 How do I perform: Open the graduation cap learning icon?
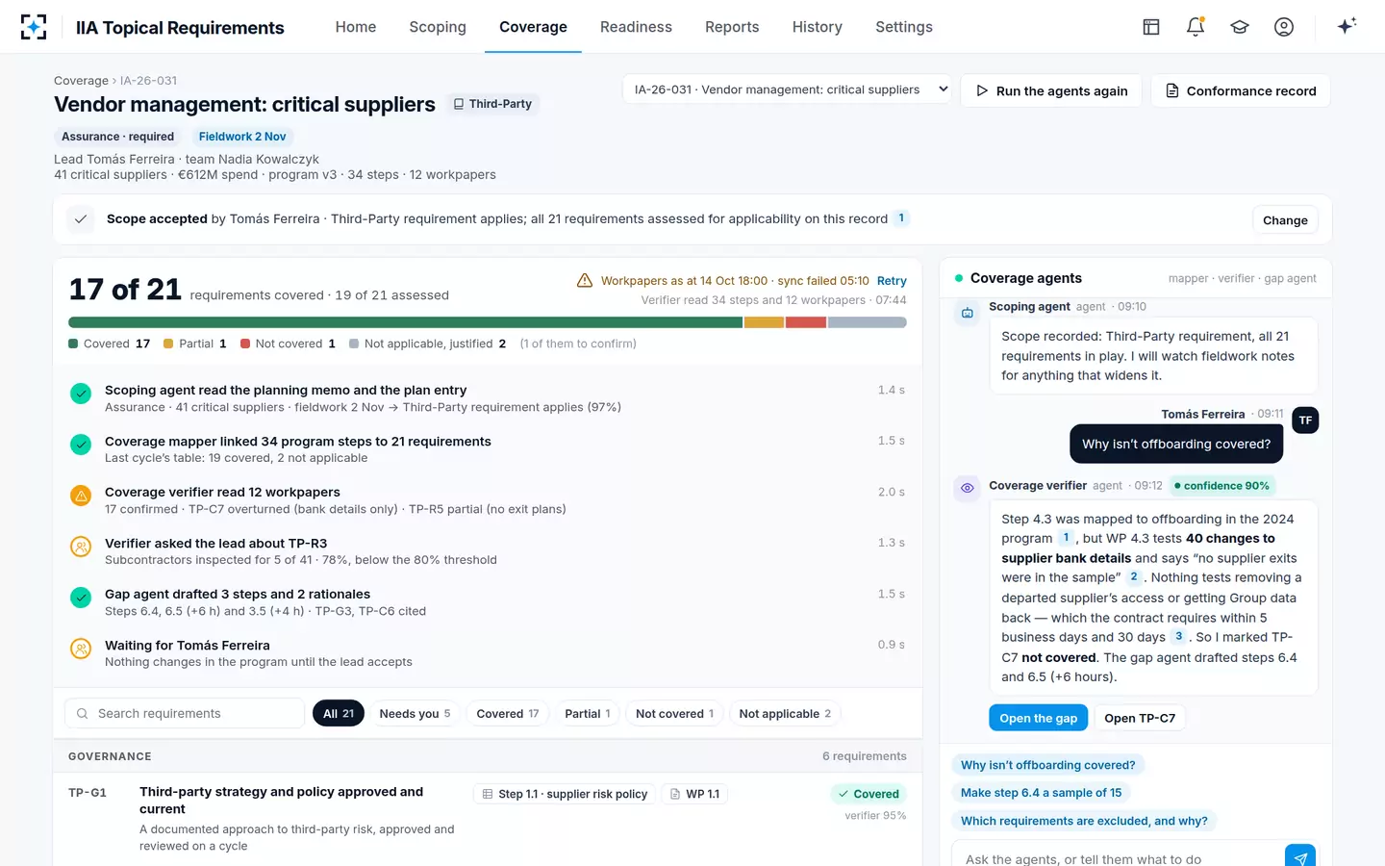(x=1240, y=27)
